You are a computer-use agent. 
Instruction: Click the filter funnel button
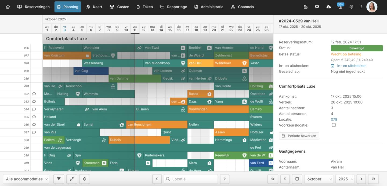pyautogui.click(x=59, y=179)
